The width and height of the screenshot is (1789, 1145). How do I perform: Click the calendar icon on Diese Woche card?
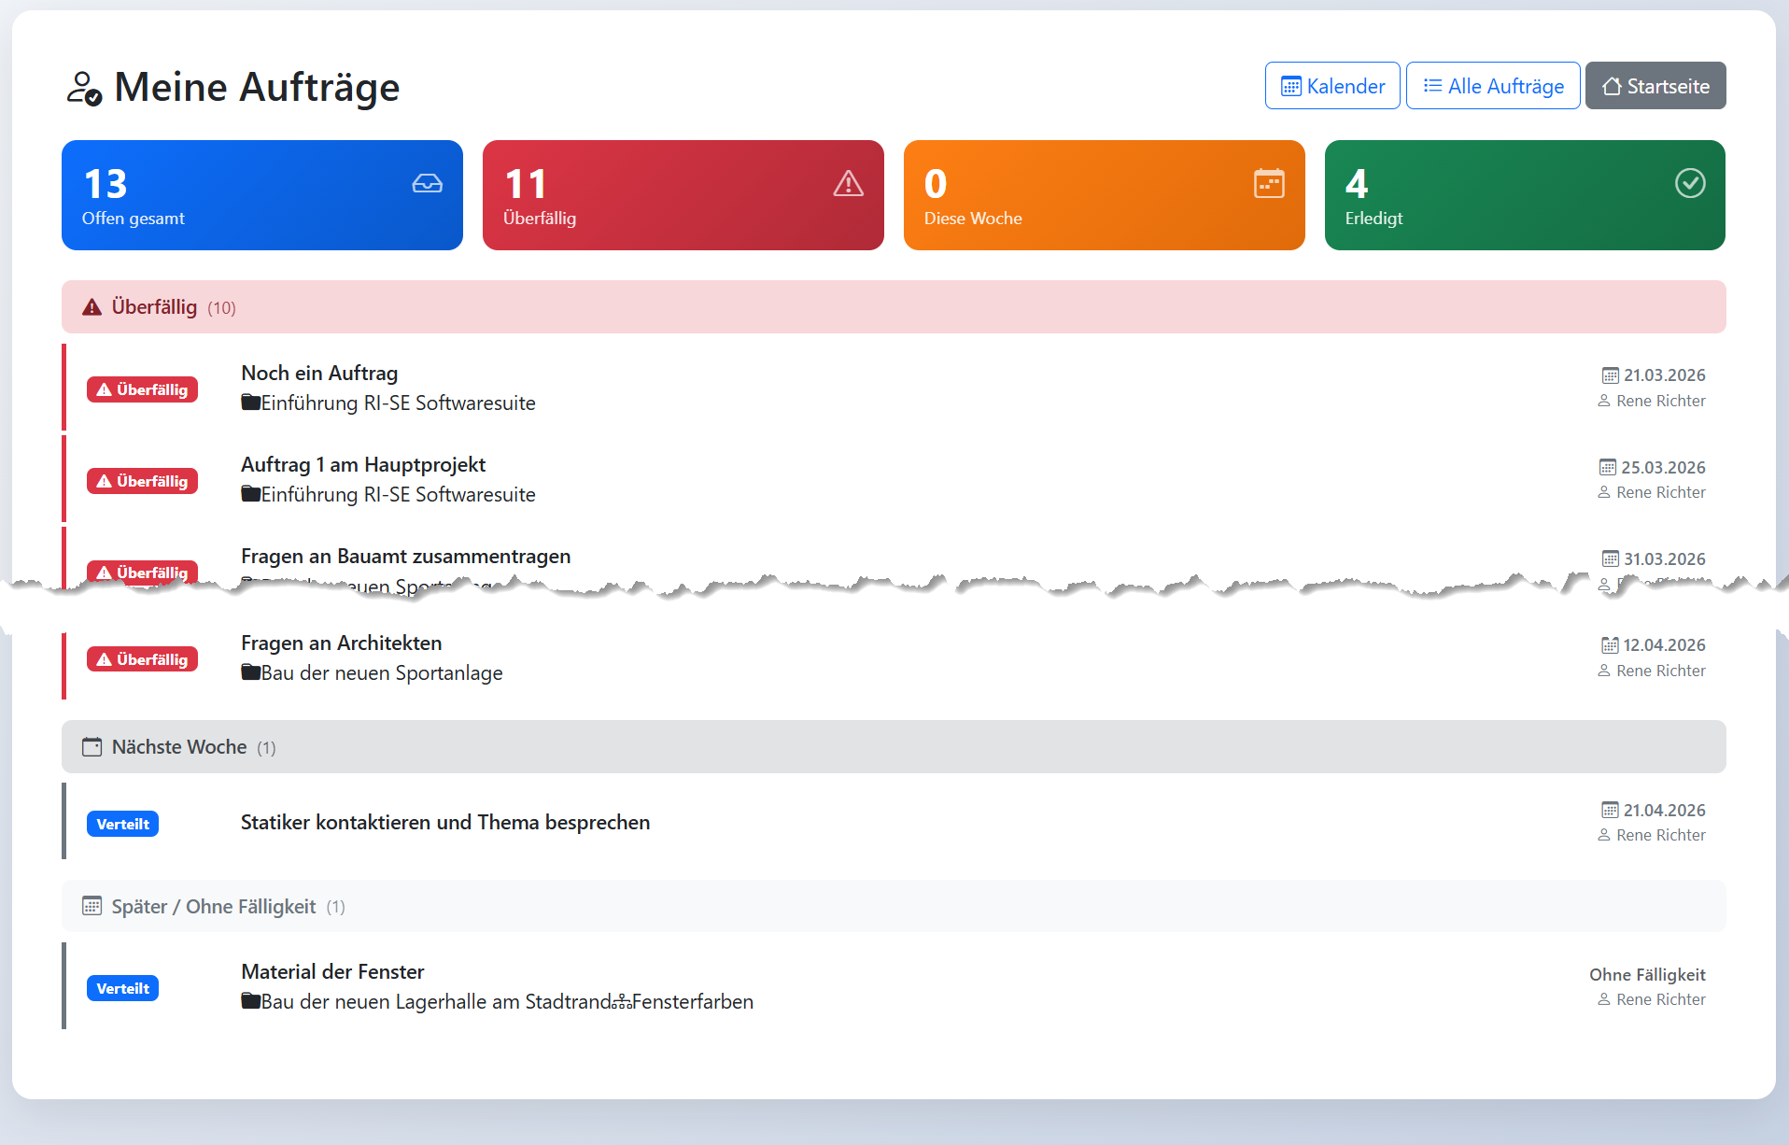1269,184
